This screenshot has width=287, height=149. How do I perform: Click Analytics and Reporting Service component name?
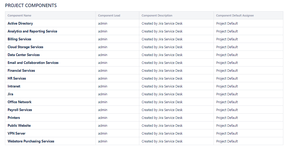[x=32, y=31]
